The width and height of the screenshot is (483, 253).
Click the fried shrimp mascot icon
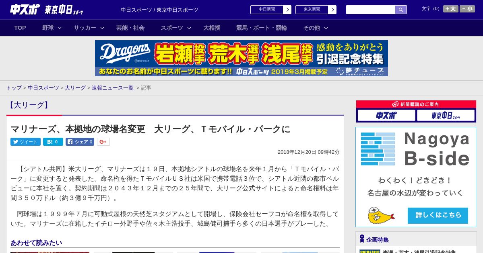tap(381, 216)
